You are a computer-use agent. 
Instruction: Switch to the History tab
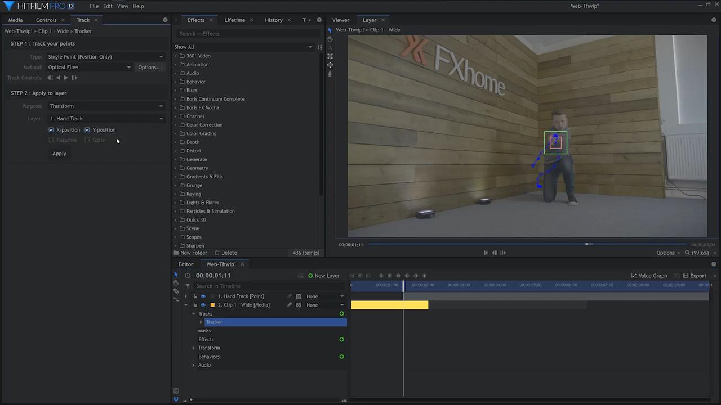(x=274, y=20)
